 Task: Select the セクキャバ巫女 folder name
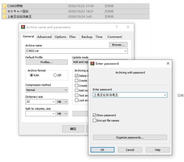click(x=18, y=11)
